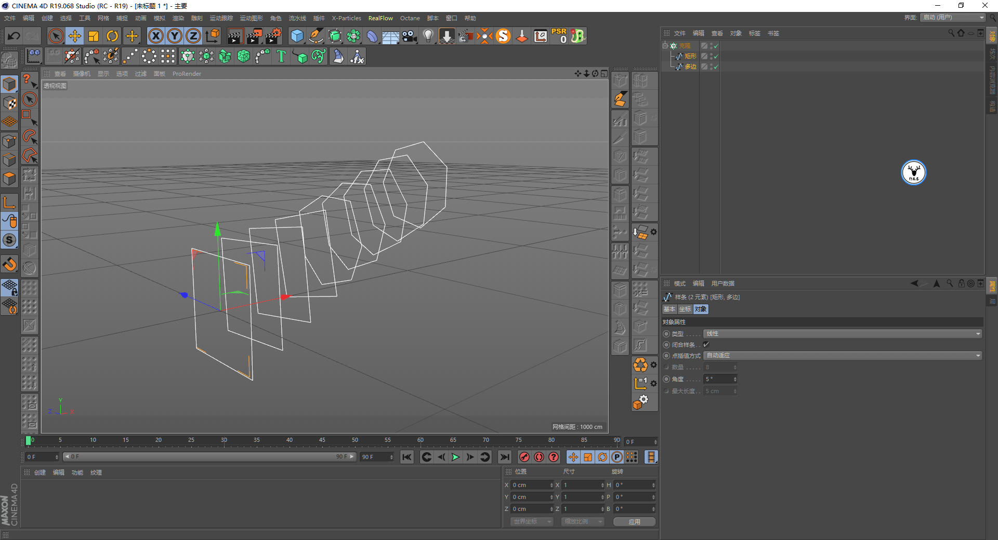Screen dimensions: 998x540
Task: Click the Light bulb object icon
Action: pos(428,36)
